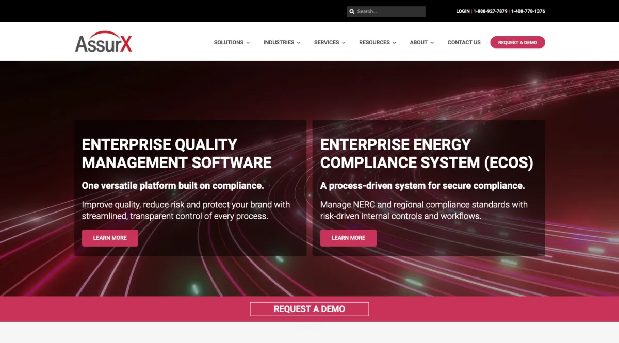
Task: Expand the chevron next to INDUSTRIES
Action: pyautogui.click(x=299, y=43)
